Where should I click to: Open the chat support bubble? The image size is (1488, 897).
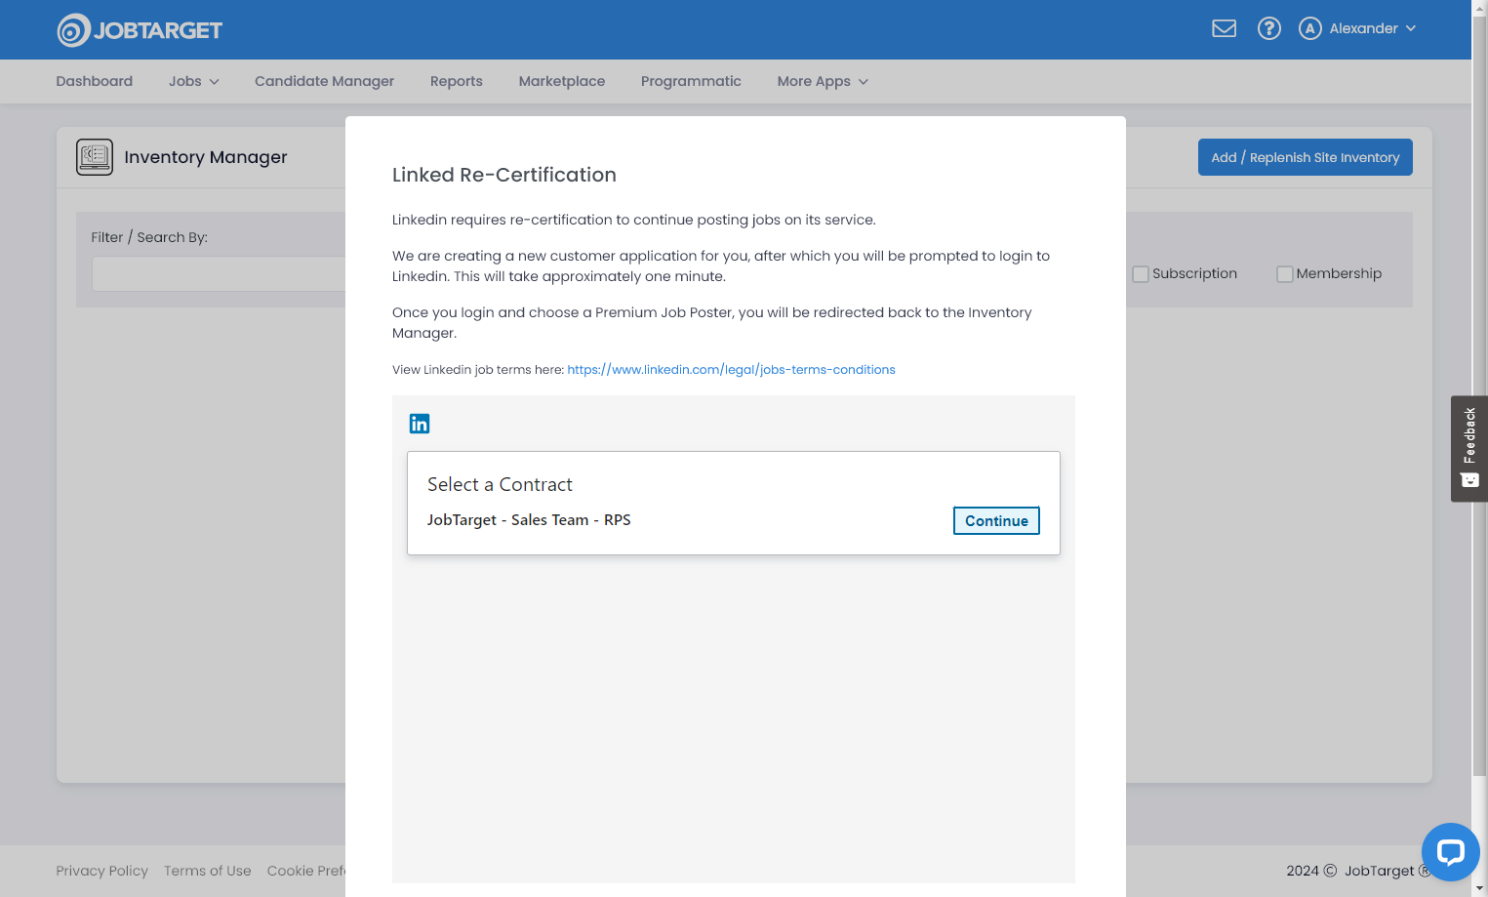tap(1450, 852)
